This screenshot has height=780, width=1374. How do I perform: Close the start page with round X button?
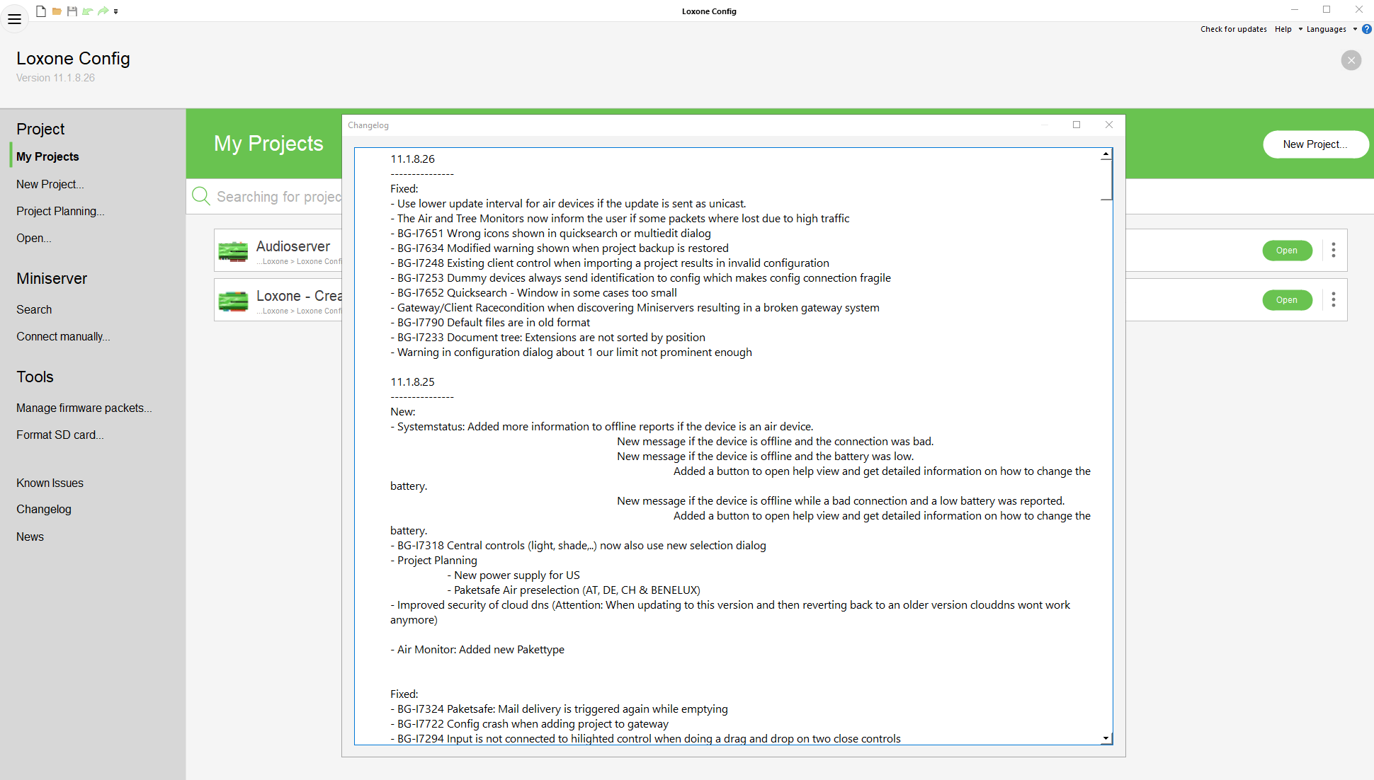tap(1351, 60)
